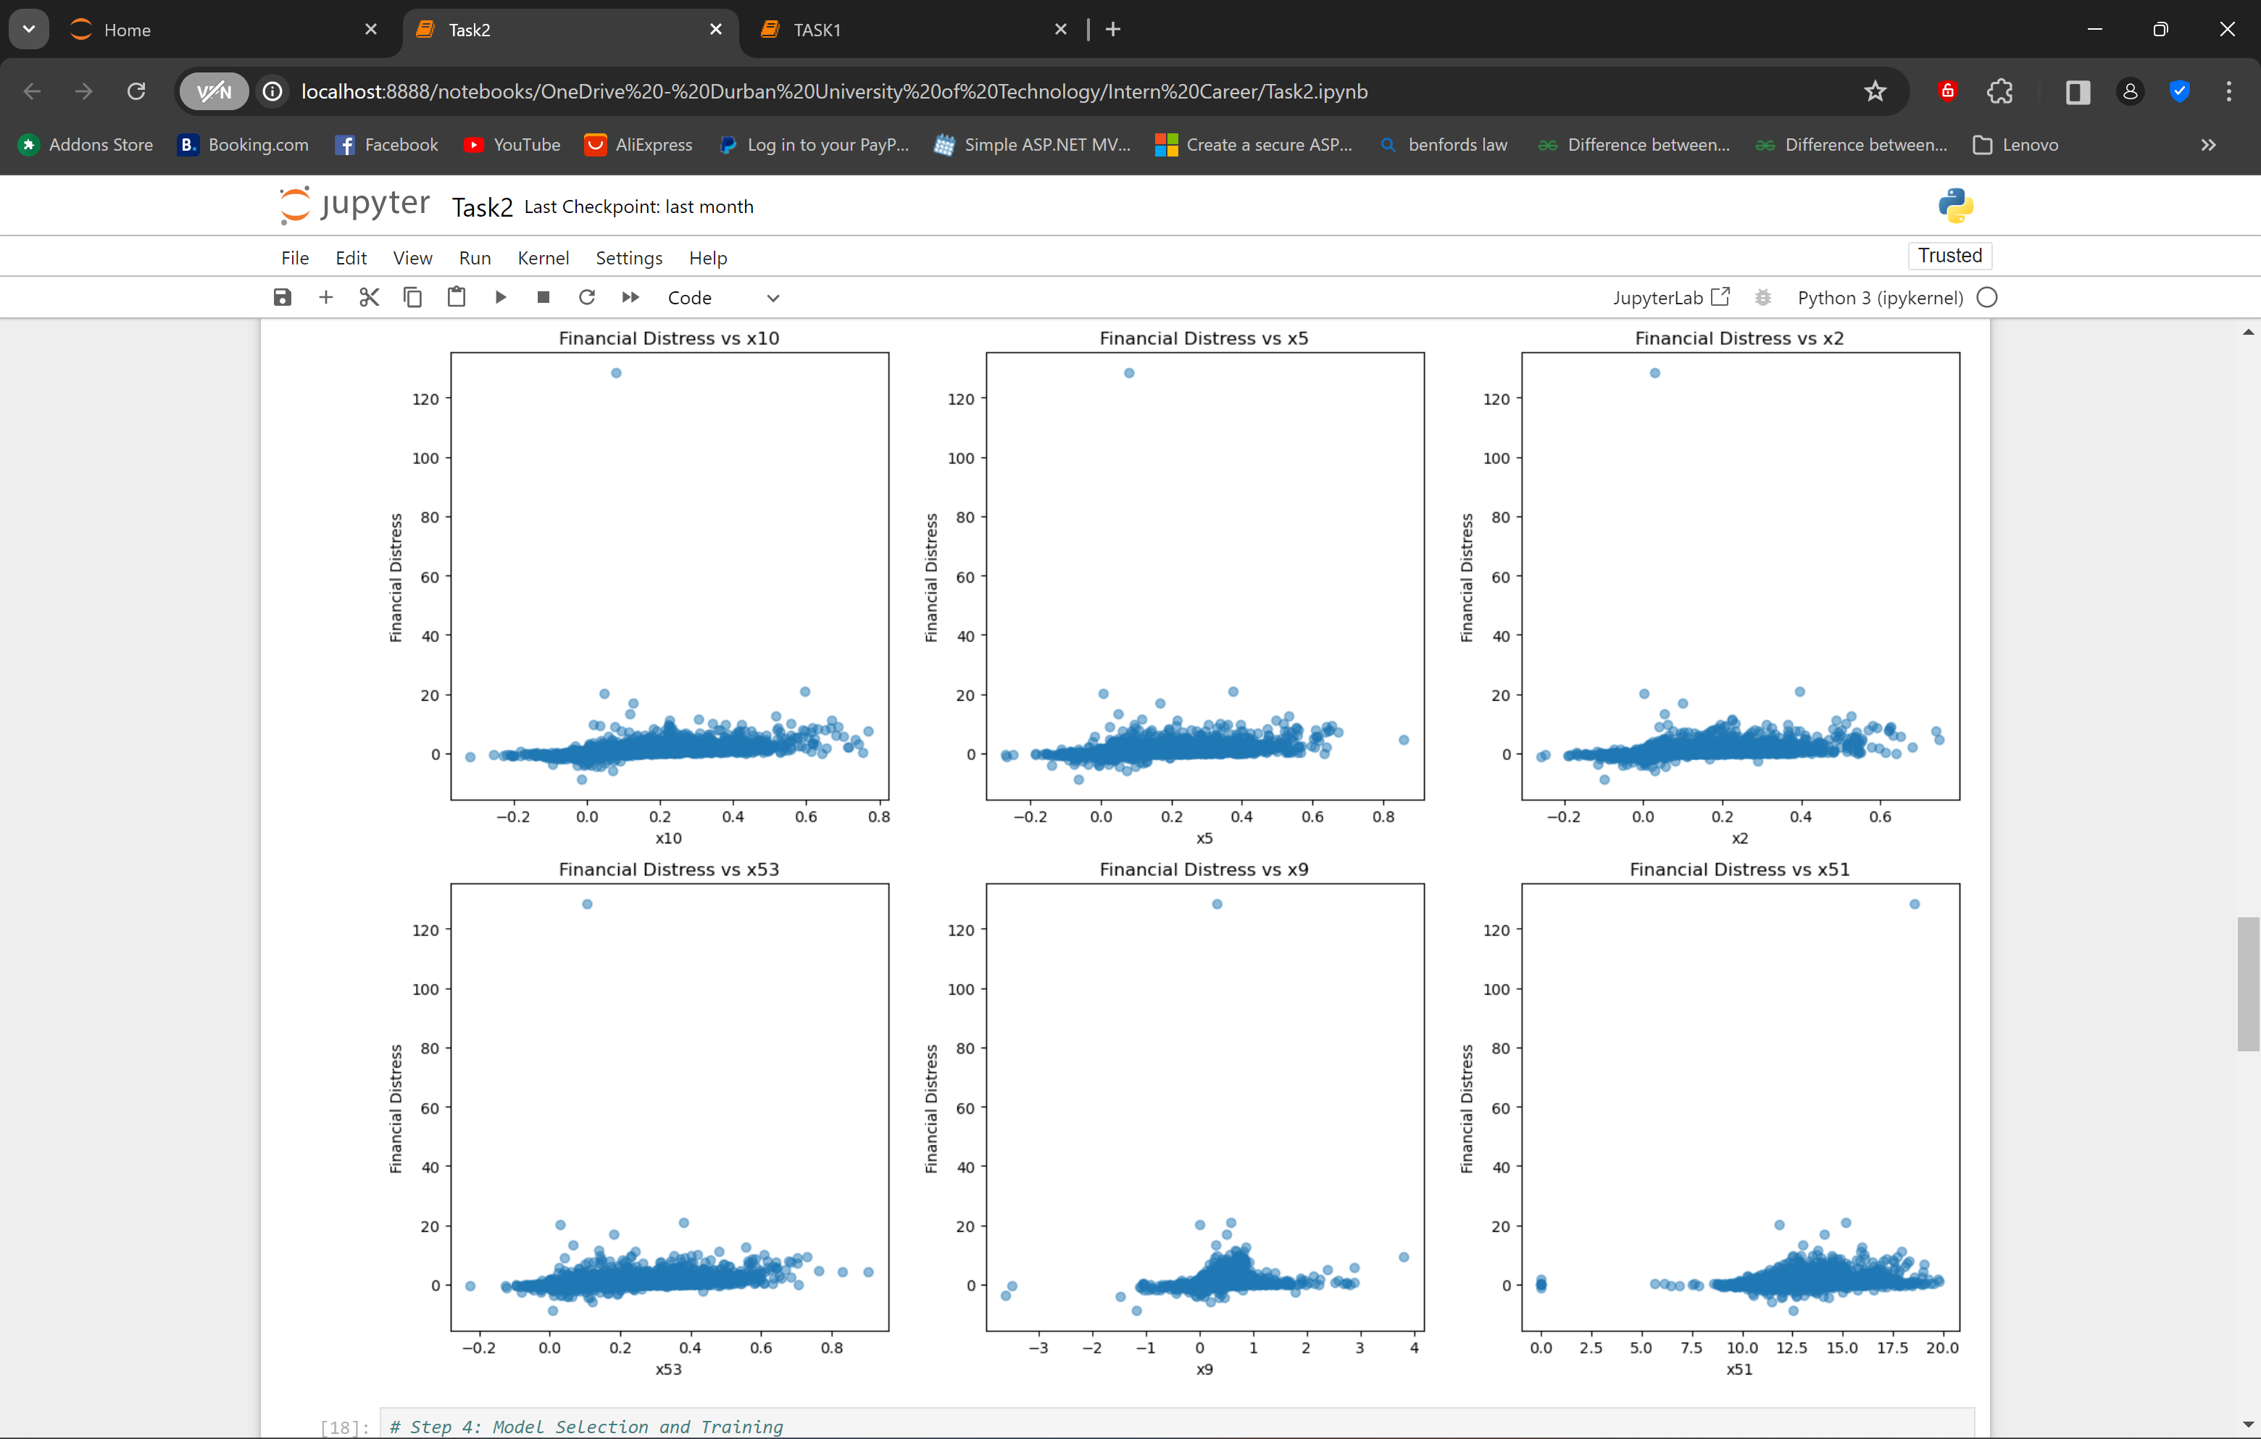Restart kernel and run all cells
2261x1439 pixels.
630,298
